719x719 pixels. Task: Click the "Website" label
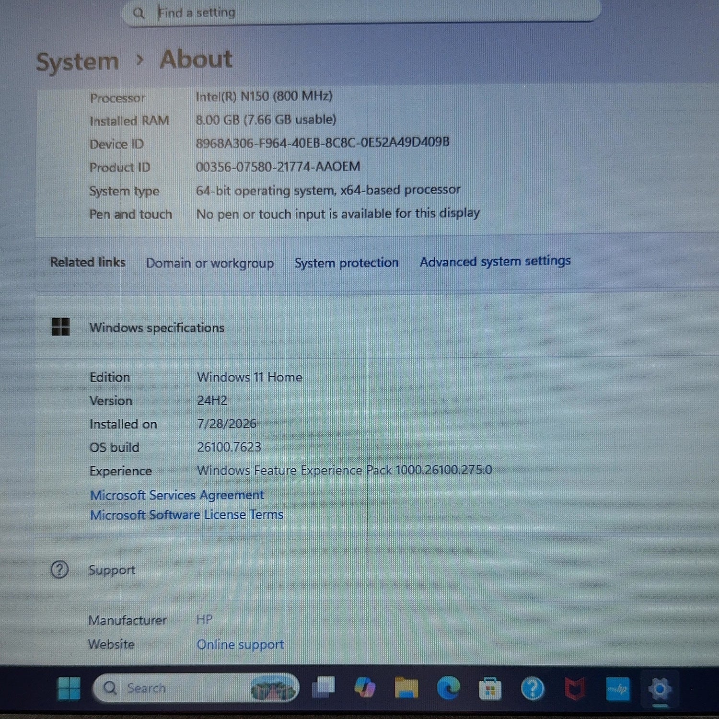pos(111,644)
